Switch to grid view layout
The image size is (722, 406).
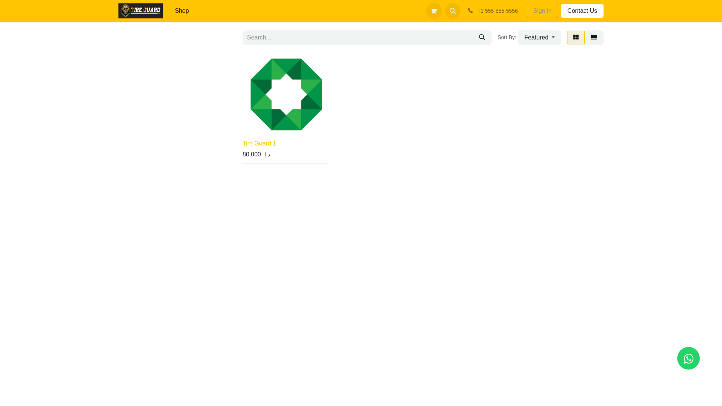click(576, 38)
